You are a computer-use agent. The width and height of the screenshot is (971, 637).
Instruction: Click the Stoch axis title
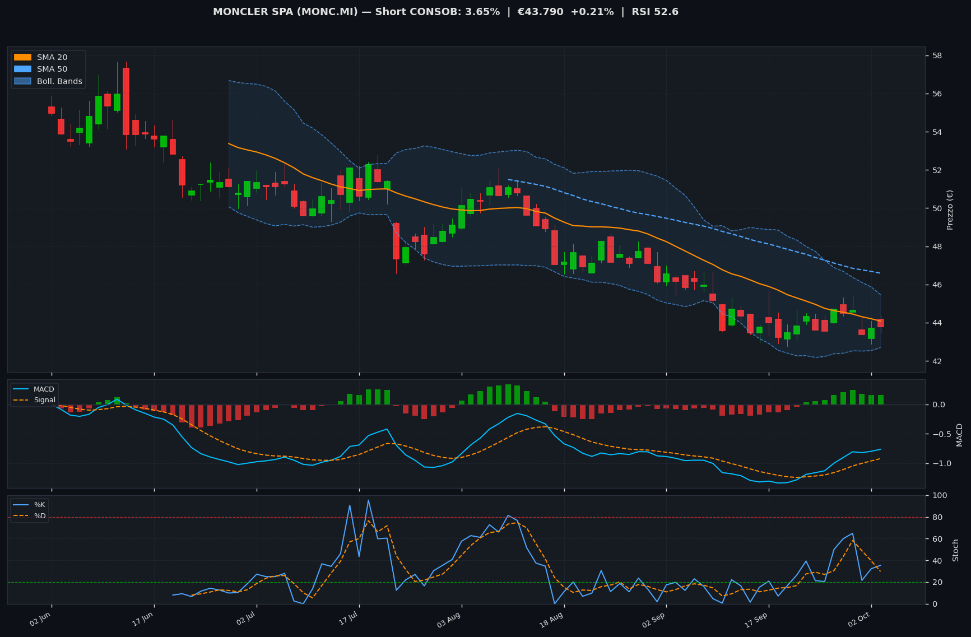tap(956, 550)
